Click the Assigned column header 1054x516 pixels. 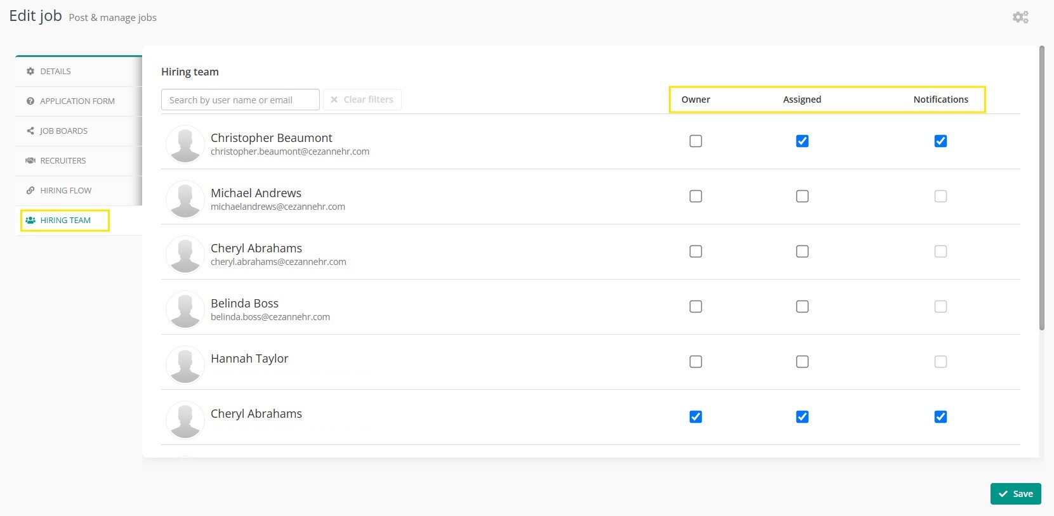point(802,100)
